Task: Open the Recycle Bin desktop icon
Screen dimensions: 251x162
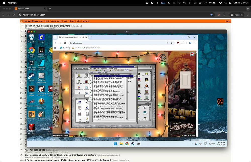Action: (x=32, y=38)
